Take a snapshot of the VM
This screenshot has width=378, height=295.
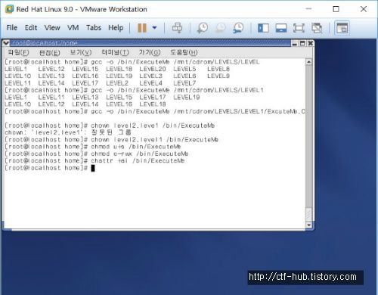[x=203, y=28]
